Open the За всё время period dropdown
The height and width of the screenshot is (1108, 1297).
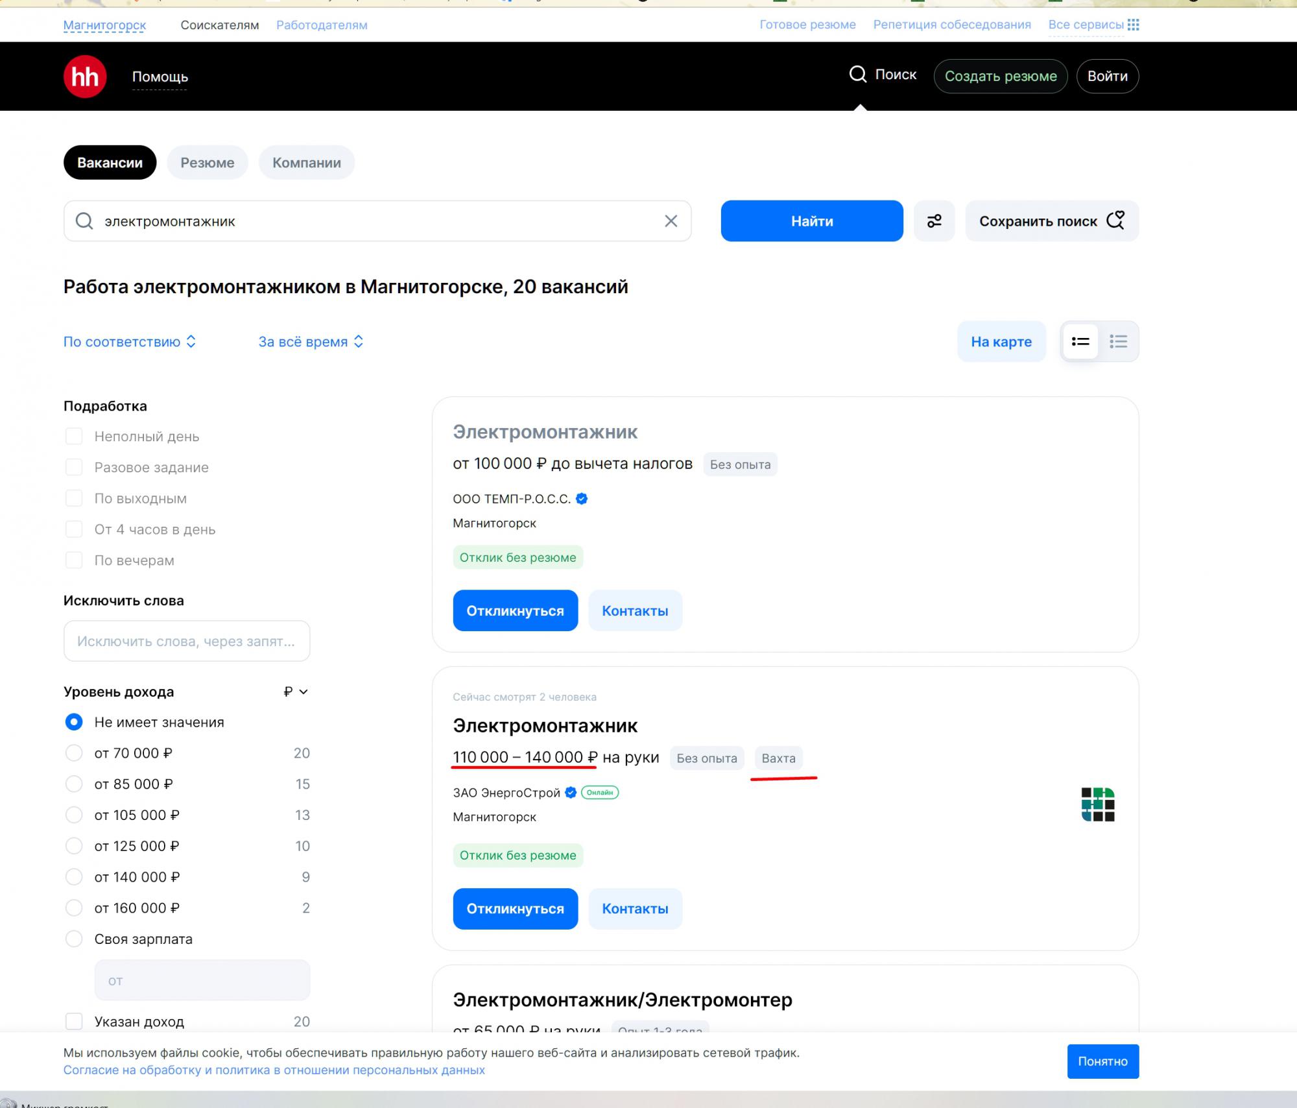311,342
